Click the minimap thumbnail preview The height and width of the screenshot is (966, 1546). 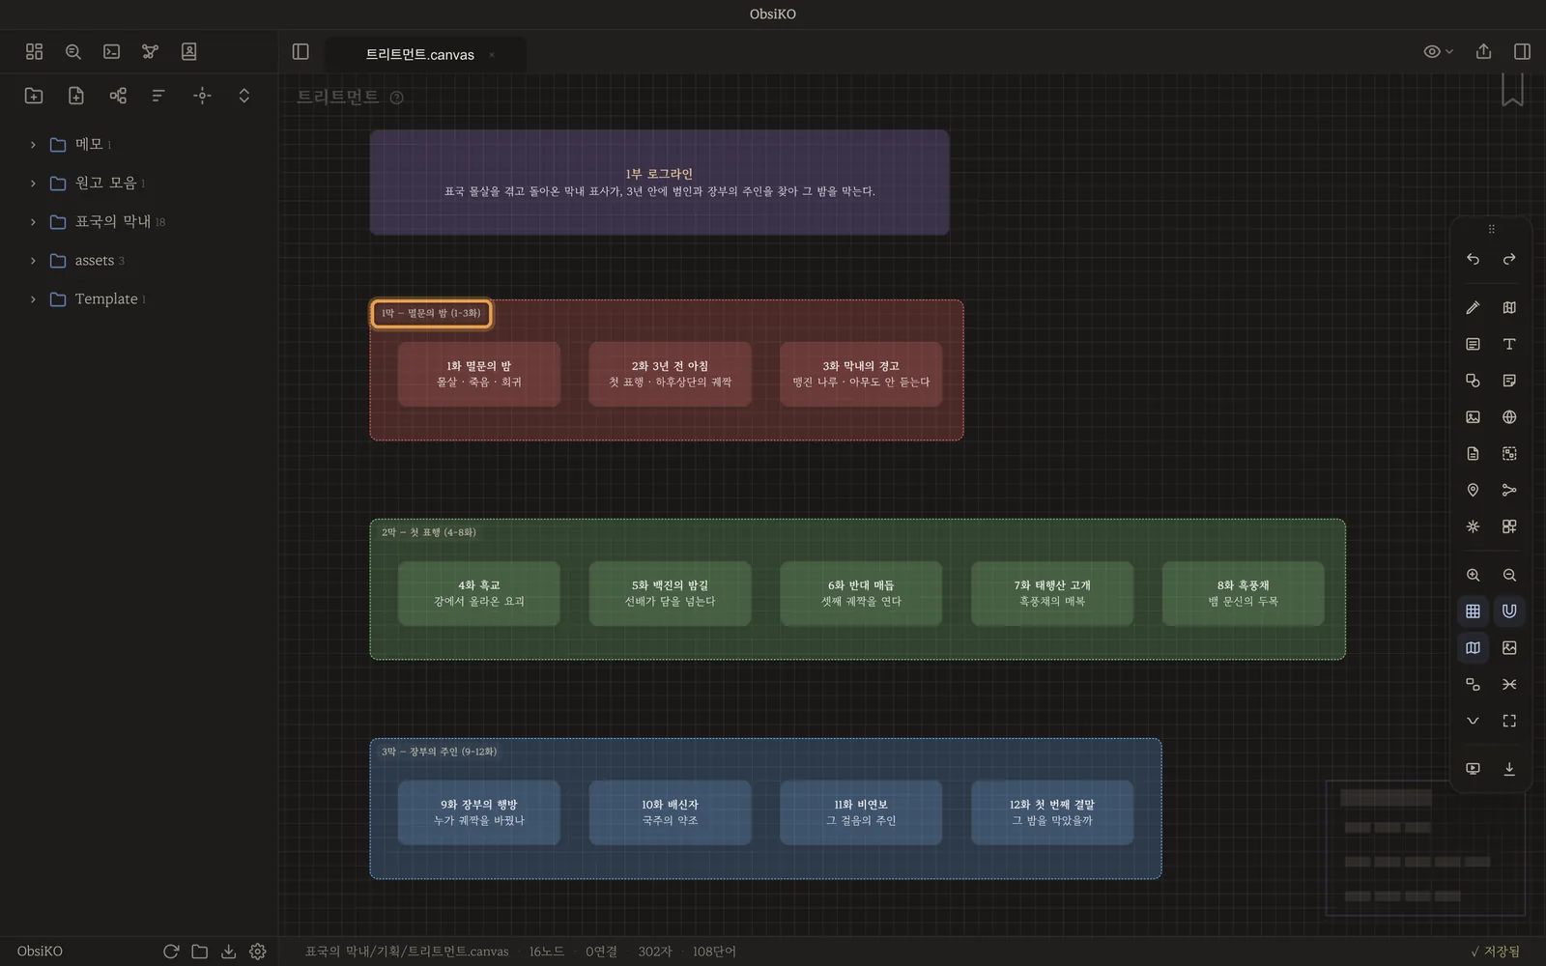(1425, 848)
